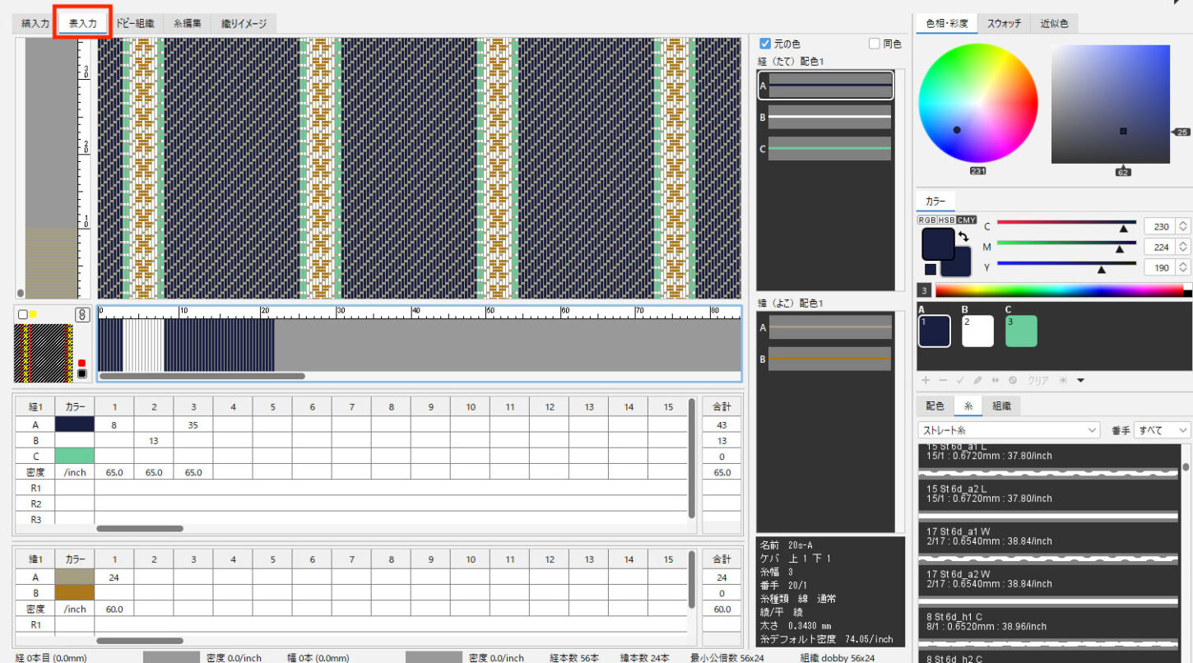
Task: Switch to the ドビー組織 tab
Action: [x=135, y=24]
